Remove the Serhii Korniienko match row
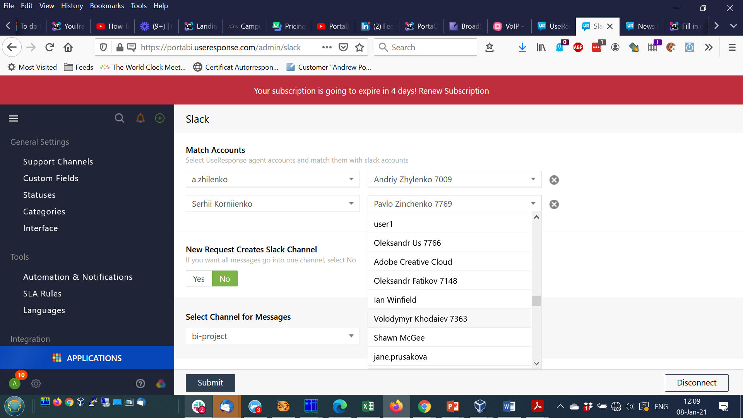743x418 pixels. [554, 204]
